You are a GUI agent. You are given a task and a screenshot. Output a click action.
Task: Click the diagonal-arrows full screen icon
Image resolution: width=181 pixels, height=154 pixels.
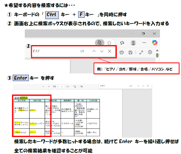[x=141, y=52]
